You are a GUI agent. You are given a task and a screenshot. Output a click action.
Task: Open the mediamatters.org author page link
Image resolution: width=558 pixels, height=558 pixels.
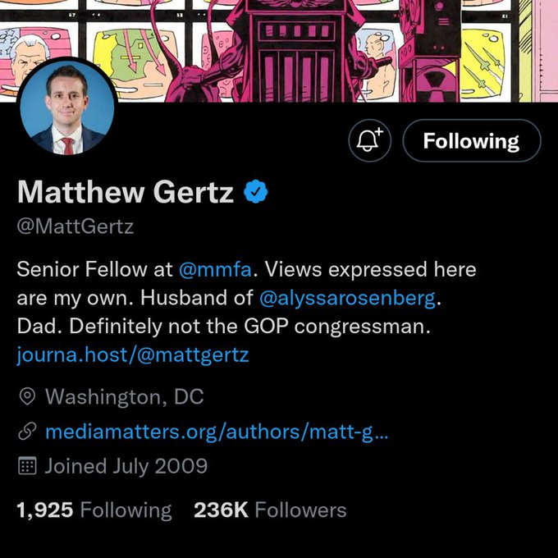click(217, 432)
